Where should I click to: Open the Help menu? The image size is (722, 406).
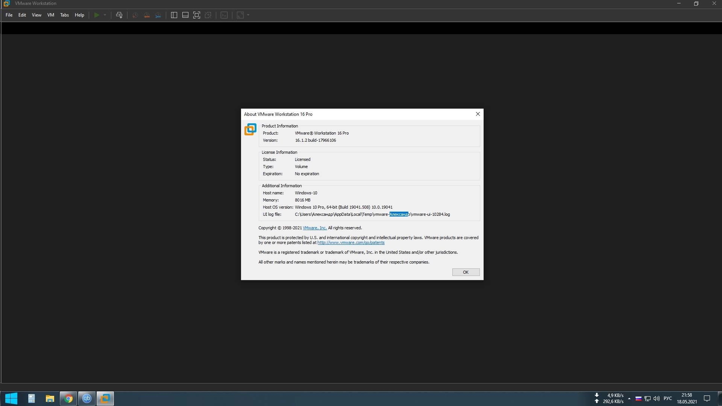click(x=79, y=15)
